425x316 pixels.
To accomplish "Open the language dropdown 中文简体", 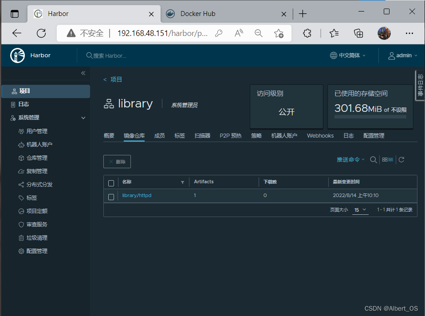I will point(348,55).
